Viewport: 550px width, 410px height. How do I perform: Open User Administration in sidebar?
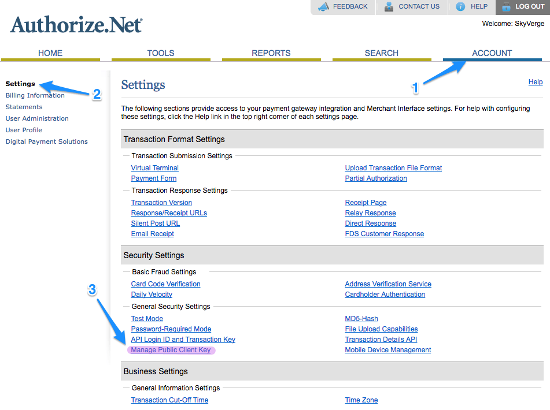pos(37,118)
